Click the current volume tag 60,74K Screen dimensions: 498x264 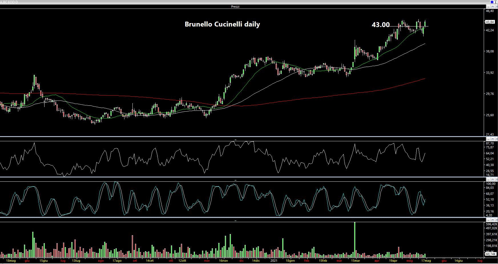pos(491,254)
